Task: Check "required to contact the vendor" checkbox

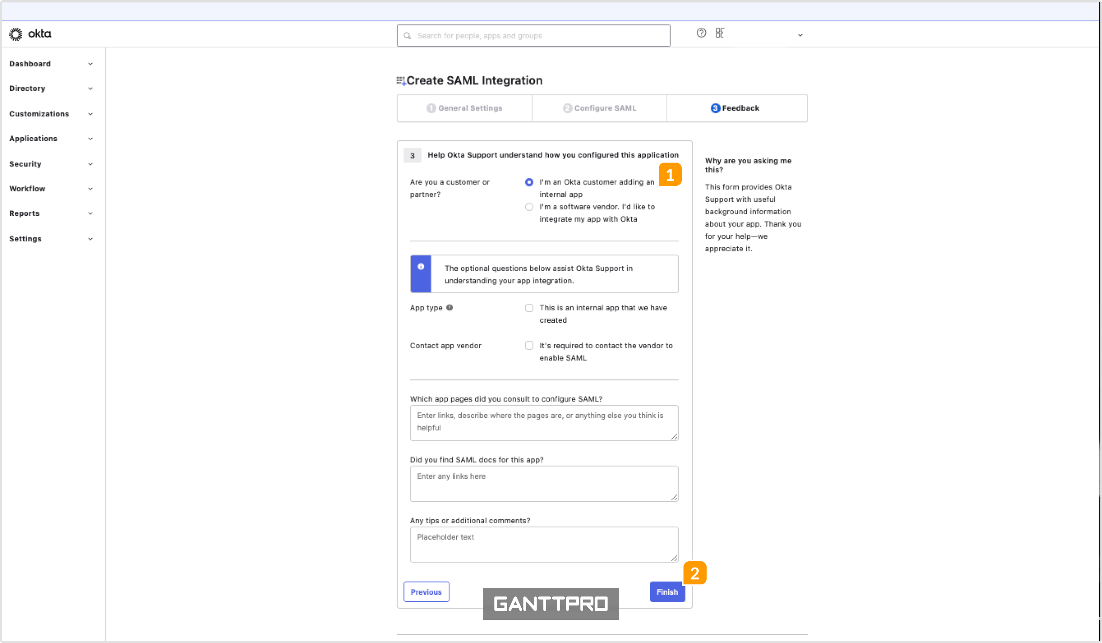Action: 529,345
